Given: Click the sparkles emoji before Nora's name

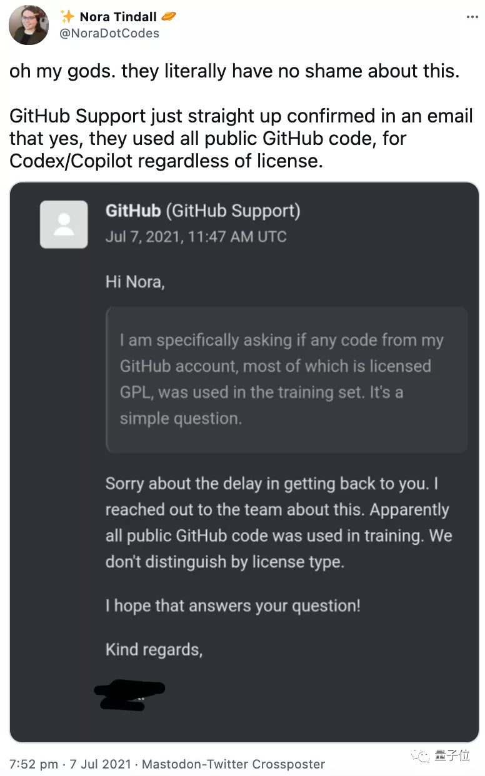Looking at the screenshot, I should coord(67,16).
